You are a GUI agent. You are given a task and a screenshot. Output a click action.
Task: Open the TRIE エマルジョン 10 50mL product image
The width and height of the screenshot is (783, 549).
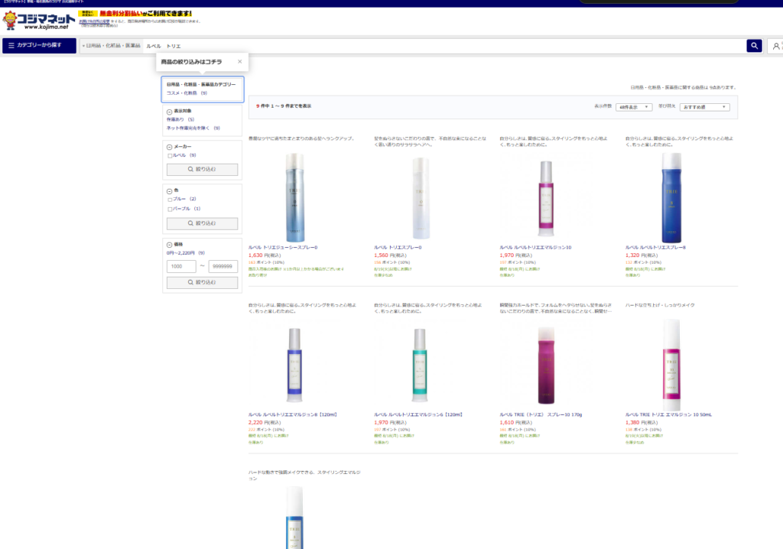point(671,365)
